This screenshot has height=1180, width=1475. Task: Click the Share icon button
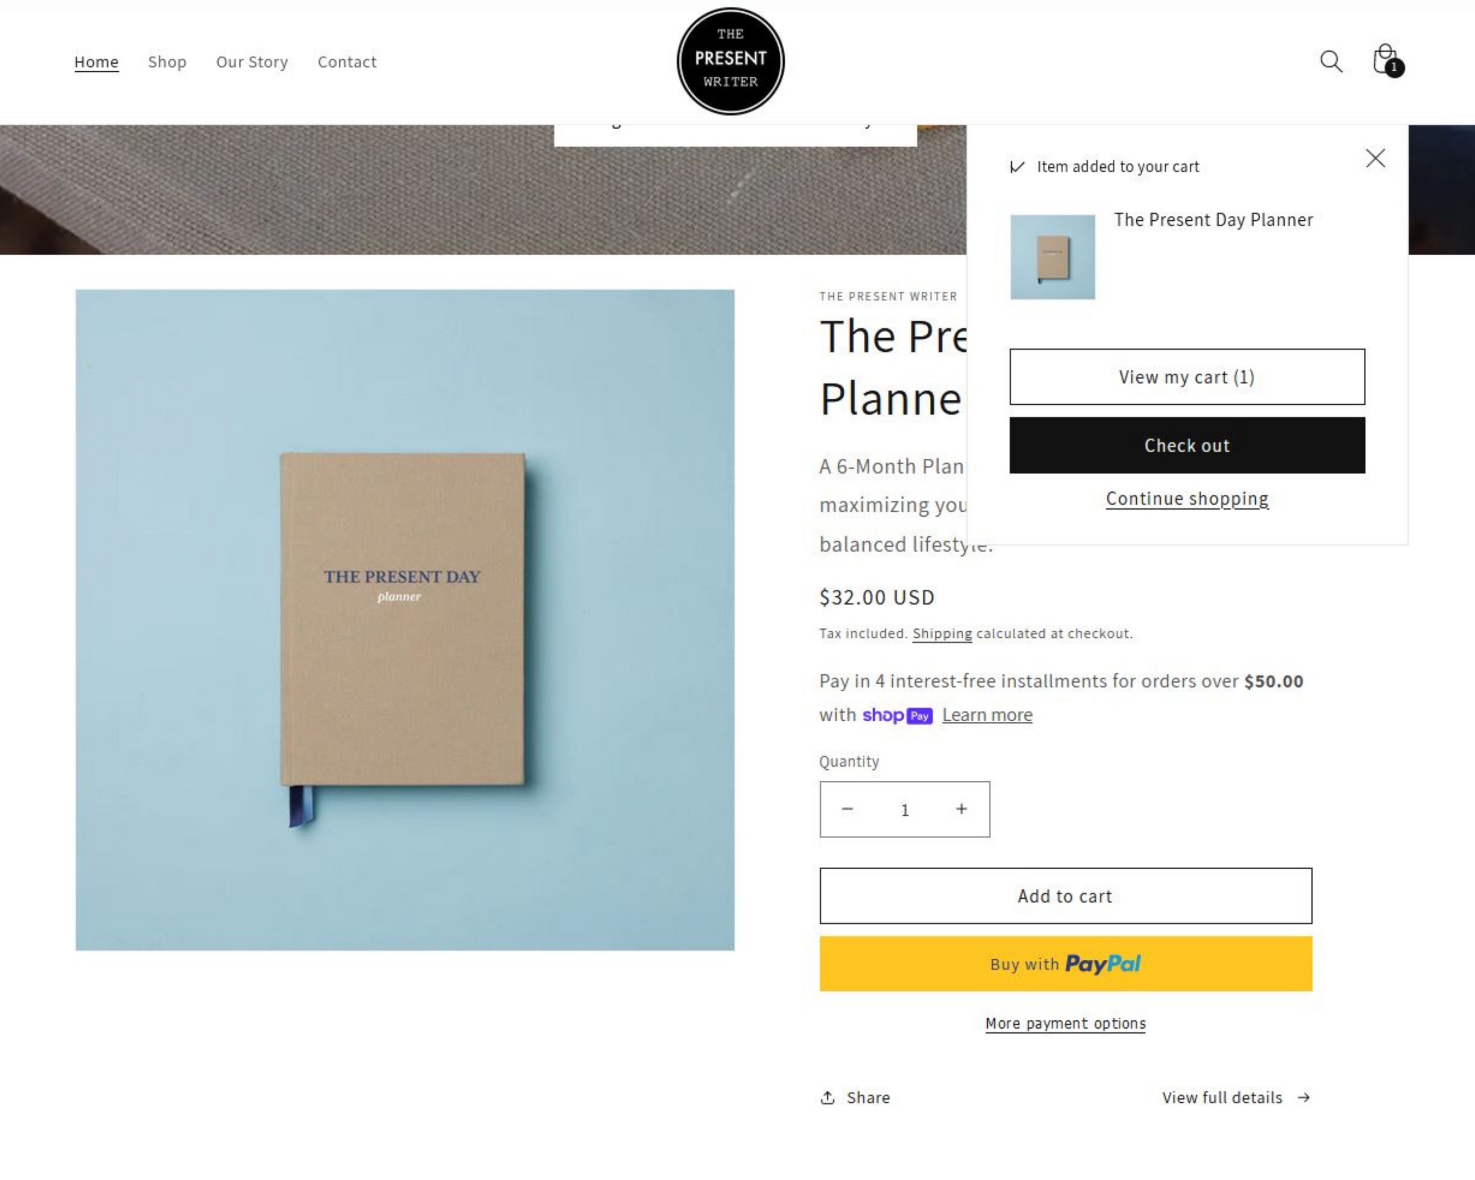(x=855, y=1097)
